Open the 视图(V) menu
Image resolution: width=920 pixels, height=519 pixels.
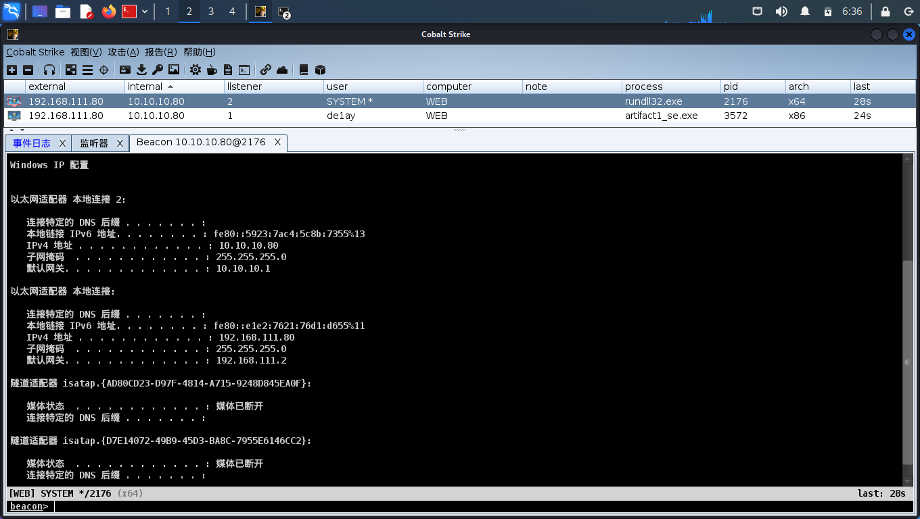click(x=86, y=52)
